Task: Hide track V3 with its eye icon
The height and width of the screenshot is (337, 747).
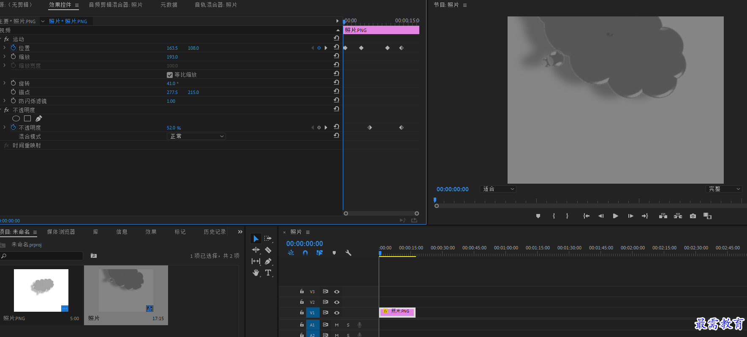Action: (337, 292)
